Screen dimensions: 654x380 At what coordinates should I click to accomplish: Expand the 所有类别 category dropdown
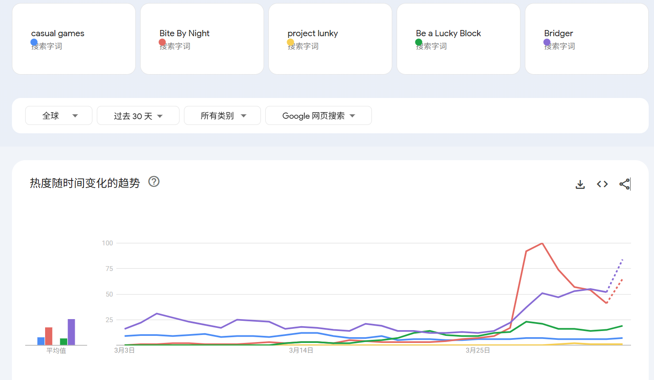click(222, 116)
